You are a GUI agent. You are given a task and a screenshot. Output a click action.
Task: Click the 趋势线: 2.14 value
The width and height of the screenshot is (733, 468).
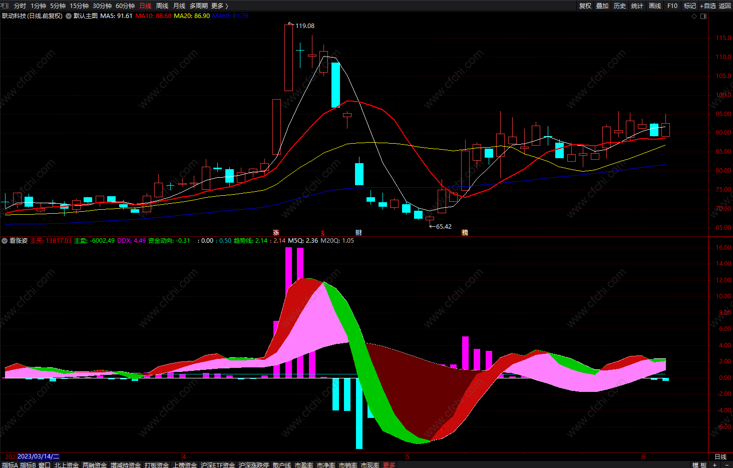tap(251, 241)
